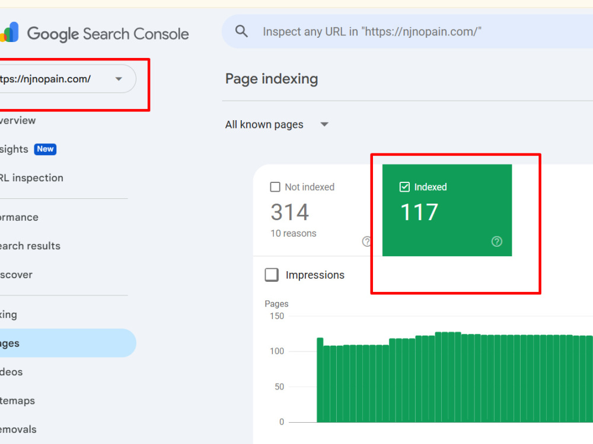This screenshot has width=593, height=444.
Task: Enable the Impressions checkbox
Action: [272, 275]
